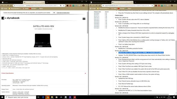Bookmark the toshiba page with the star icon
Screen dimensions: 177x99
click(x=64, y=5)
